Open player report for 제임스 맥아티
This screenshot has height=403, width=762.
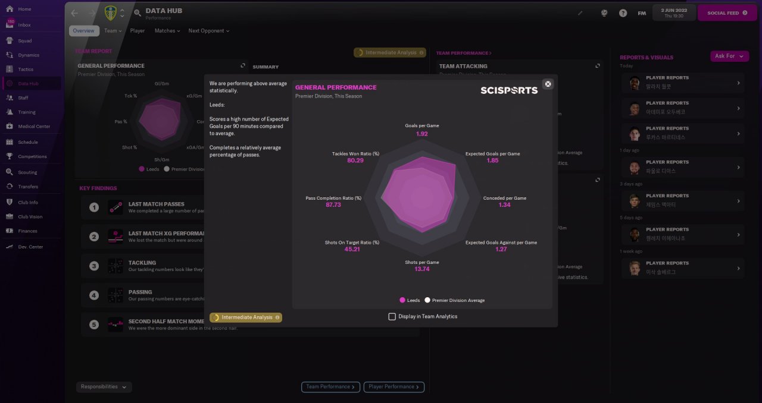pos(683,201)
